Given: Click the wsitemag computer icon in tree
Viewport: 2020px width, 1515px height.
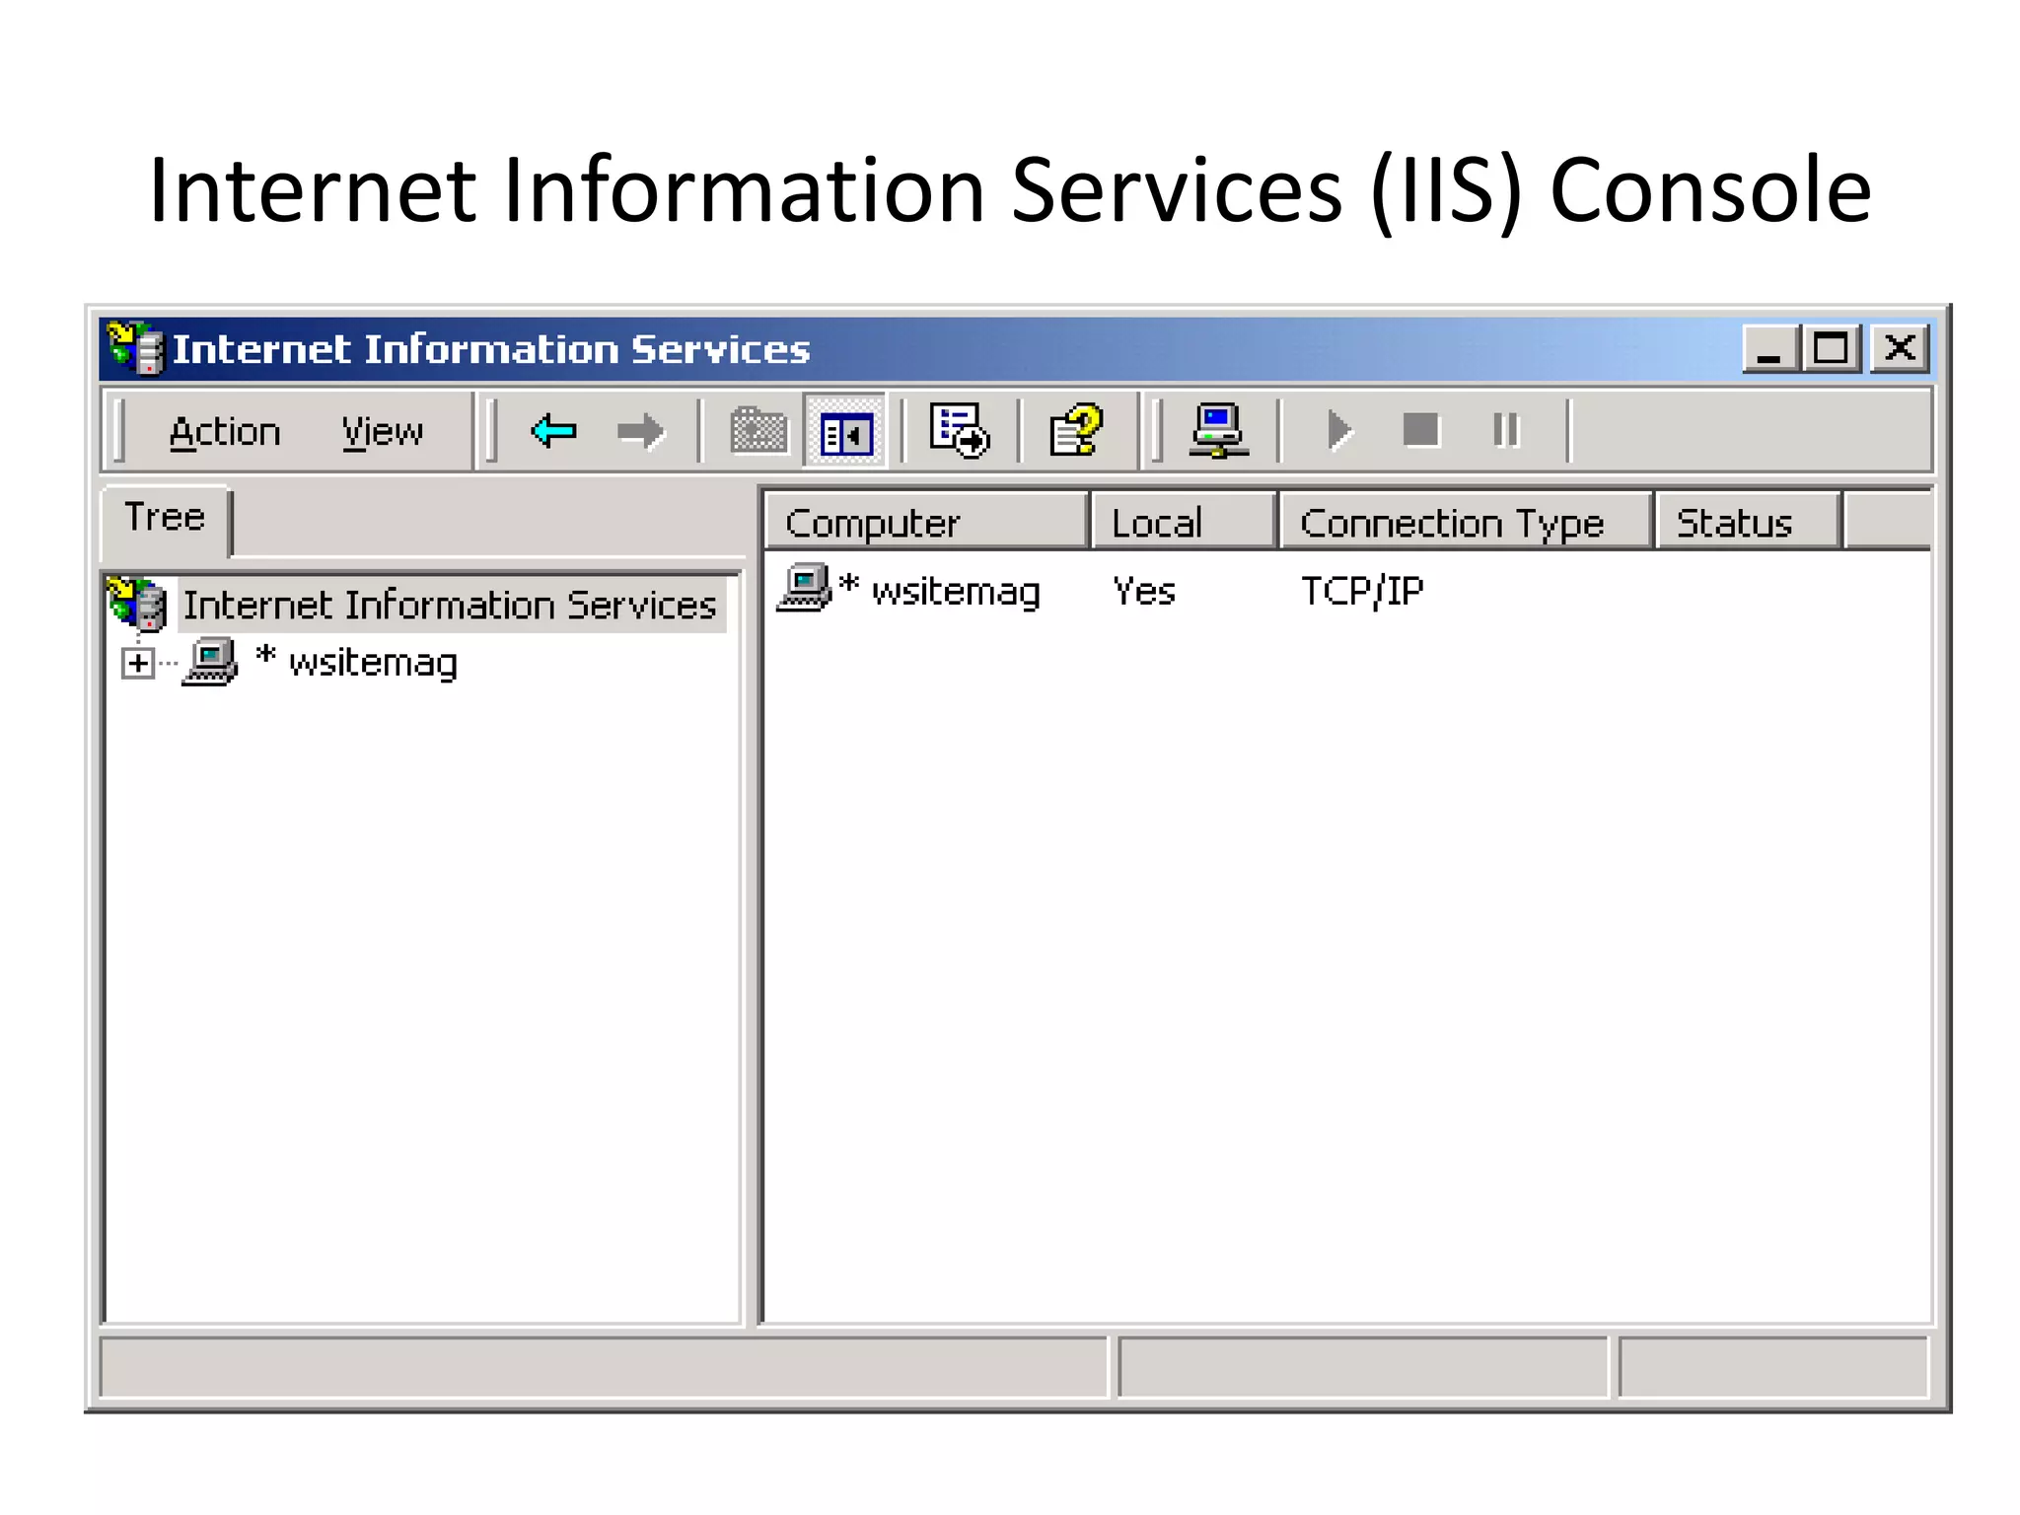Looking at the screenshot, I should pos(210,662).
